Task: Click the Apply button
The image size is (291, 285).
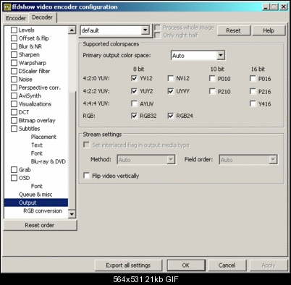Action: point(269,265)
